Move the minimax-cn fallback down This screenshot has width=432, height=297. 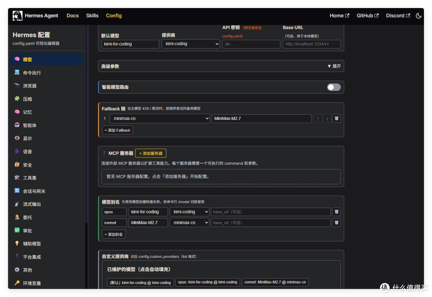pyautogui.click(x=327, y=118)
